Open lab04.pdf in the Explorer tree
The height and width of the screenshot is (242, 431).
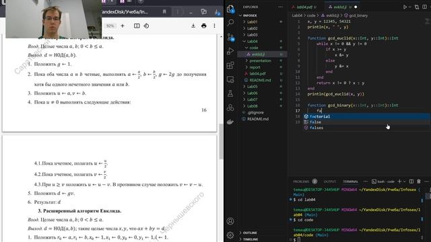pyautogui.click(x=257, y=73)
